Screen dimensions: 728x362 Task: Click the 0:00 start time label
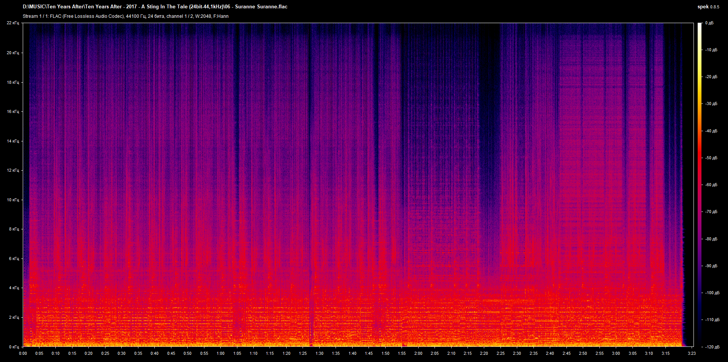pyautogui.click(x=23, y=353)
